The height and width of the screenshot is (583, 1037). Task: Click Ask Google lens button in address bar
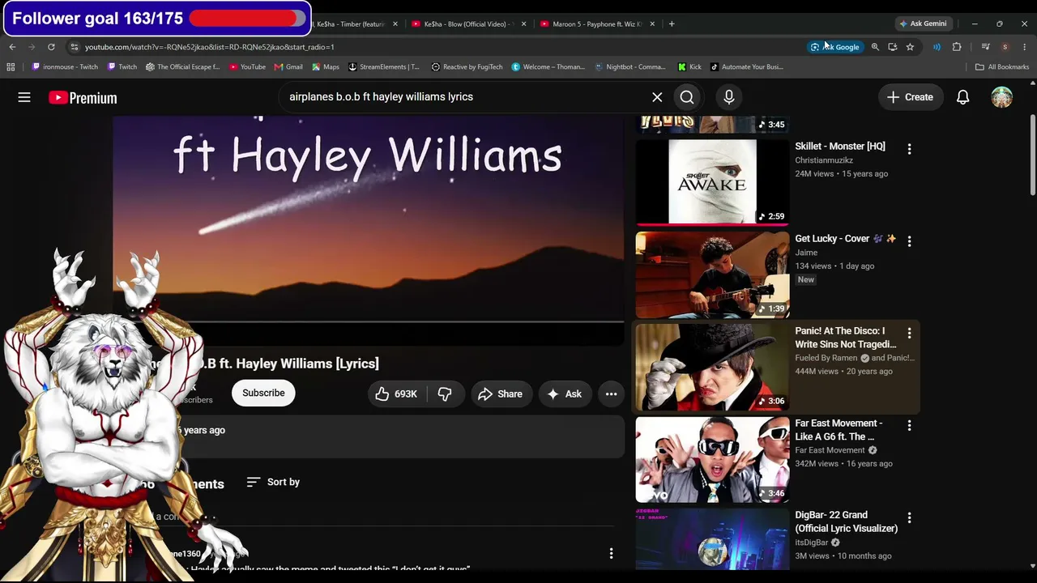tap(834, 47)
